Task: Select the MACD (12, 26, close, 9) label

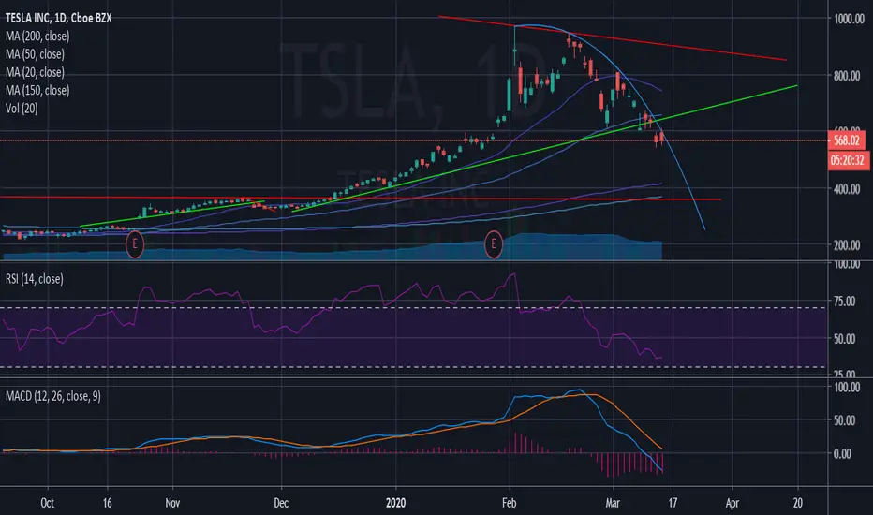Action: pyautogui.click(x=52, y=396)
